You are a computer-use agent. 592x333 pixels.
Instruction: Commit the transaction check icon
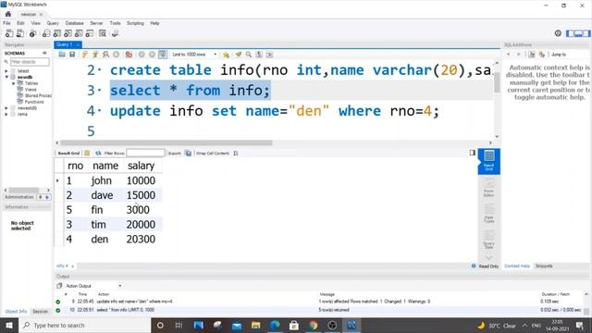tap(142, 55)
